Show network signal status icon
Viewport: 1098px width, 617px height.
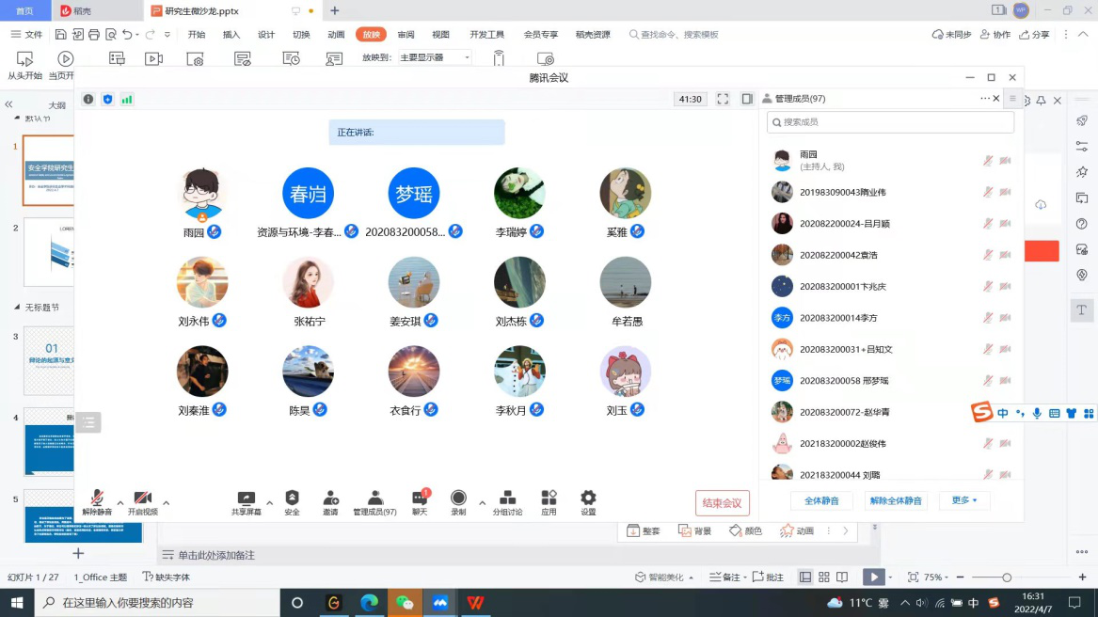tap(127, 99)
